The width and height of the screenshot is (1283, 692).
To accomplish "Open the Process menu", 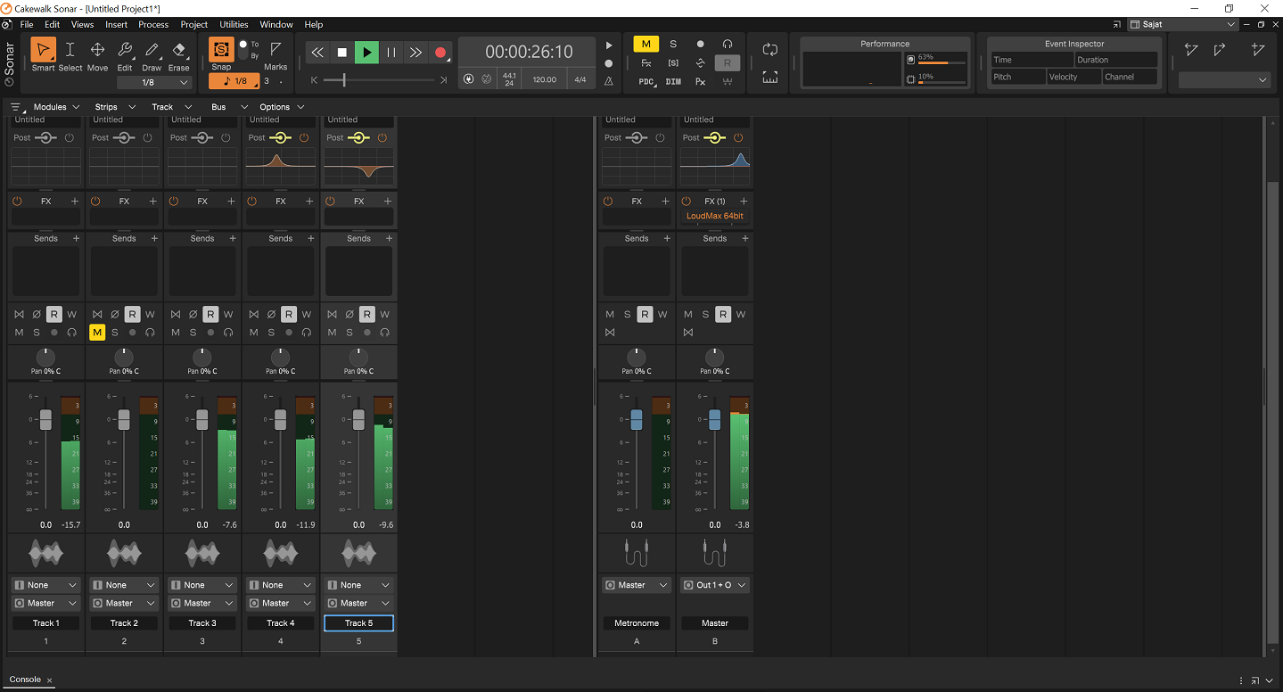I will pos(153,25).
